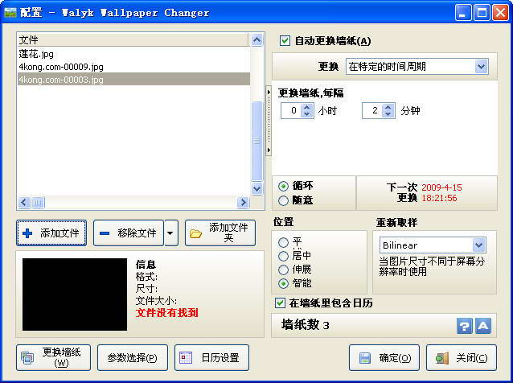Open 参数选择(P) preferences
Image resolution: width=513 pixels, height=383 pixels.
point(133,357)
